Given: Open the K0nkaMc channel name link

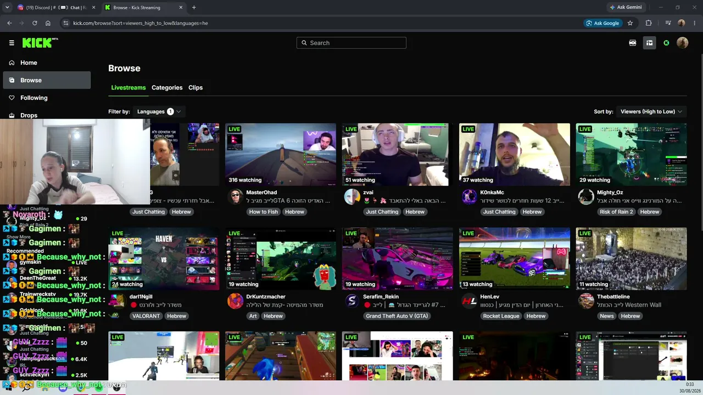Looking at the screenshot, I should (x=492, y=193).
